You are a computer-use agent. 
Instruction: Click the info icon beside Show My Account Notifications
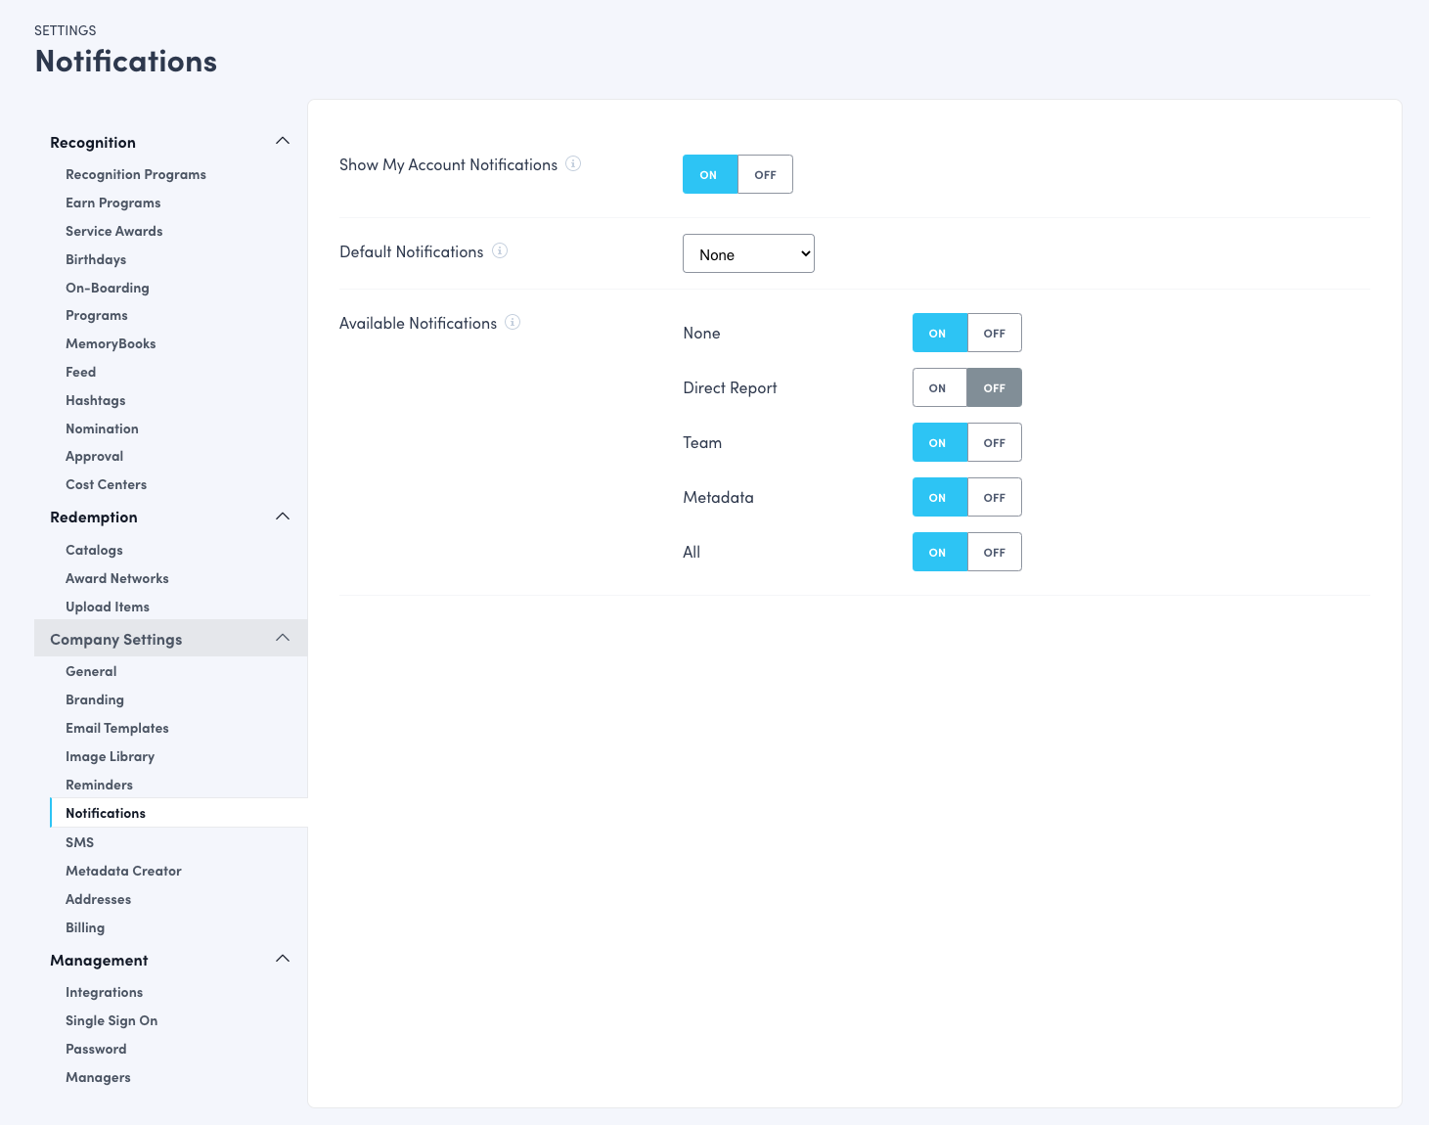click(573, 164)
